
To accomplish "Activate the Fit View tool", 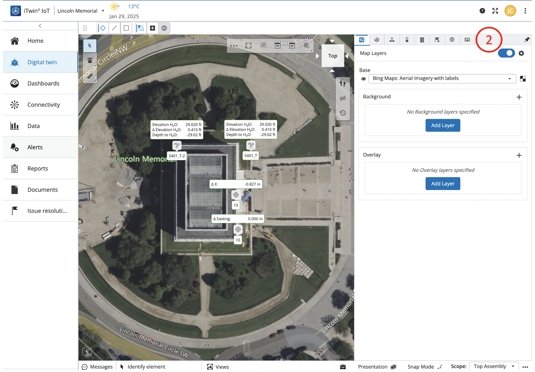I will coord(249,46).
